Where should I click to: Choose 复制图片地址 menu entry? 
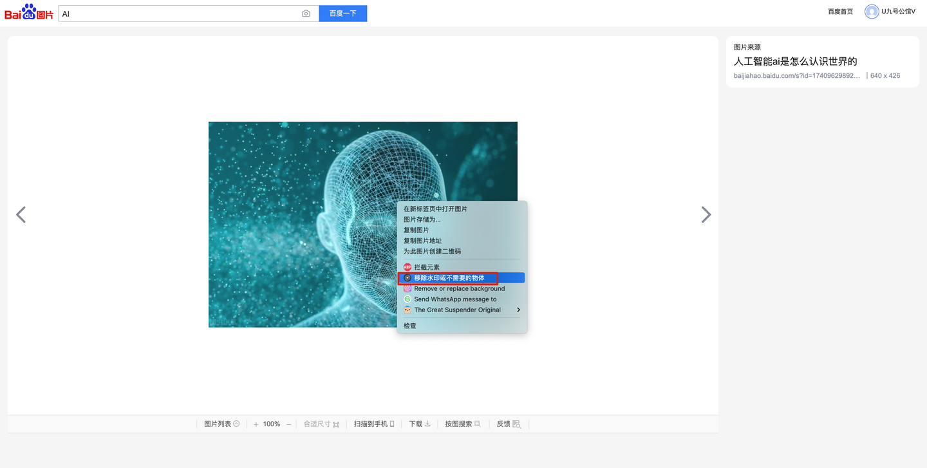pyautogui.click(x=461, y=241)
